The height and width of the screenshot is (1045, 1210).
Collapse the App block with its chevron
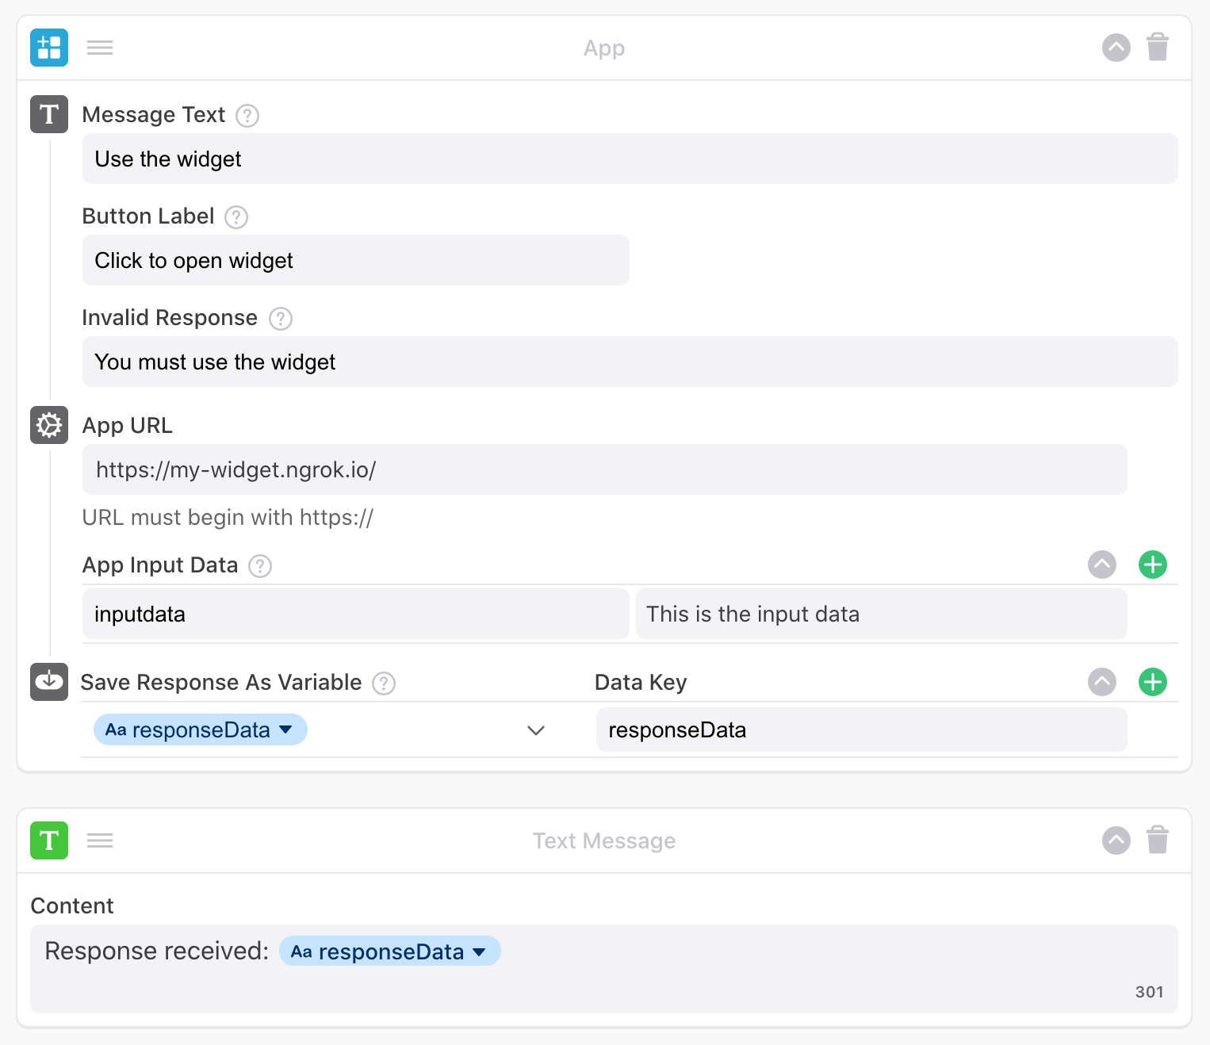(x=1116, y=48)
